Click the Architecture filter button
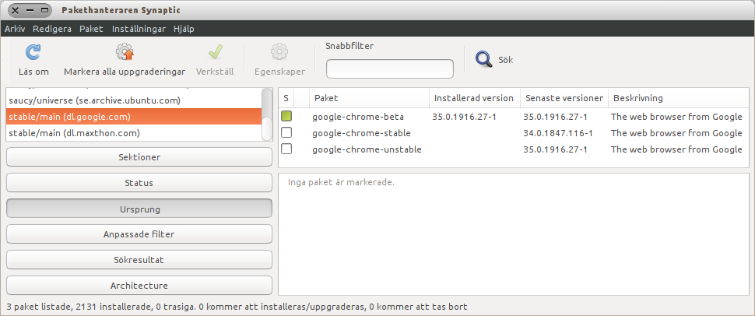Image resolution: width=755 pixels, height=316 pixels. tap(139, 285)
